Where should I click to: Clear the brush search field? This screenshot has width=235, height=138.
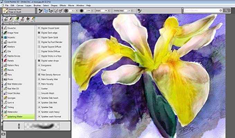[221, 10]
